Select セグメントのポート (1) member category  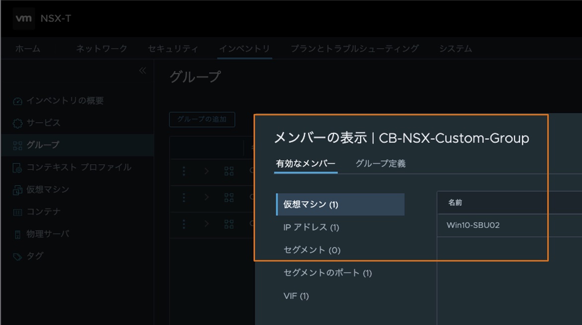click(x=327, y=273)
